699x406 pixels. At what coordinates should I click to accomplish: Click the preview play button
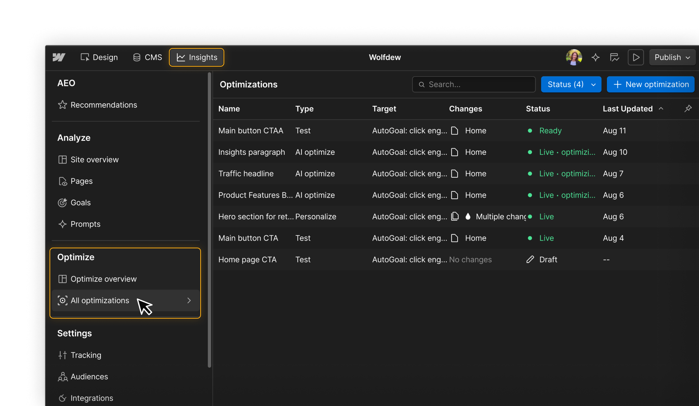coord(636,57)
